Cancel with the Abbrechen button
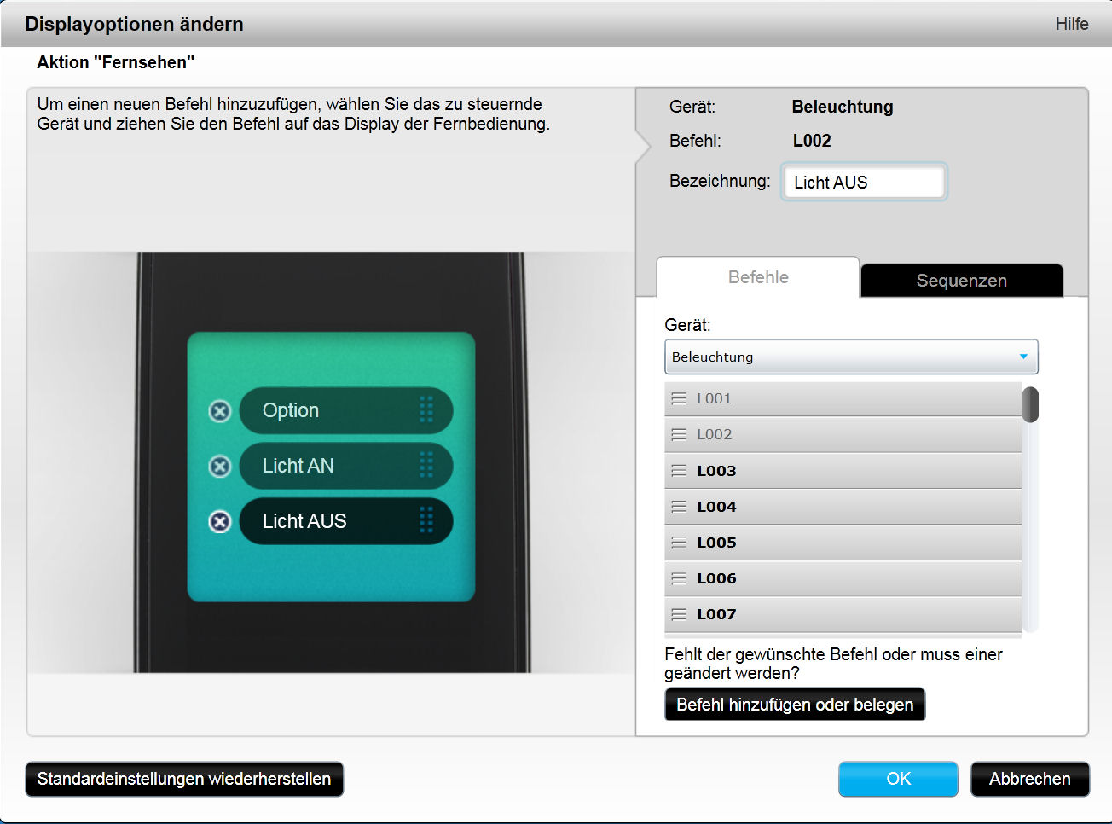 click(x=1029, y=779)
